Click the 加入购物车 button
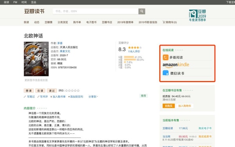This screenshot has height=147, width=235. coord(184,106)
